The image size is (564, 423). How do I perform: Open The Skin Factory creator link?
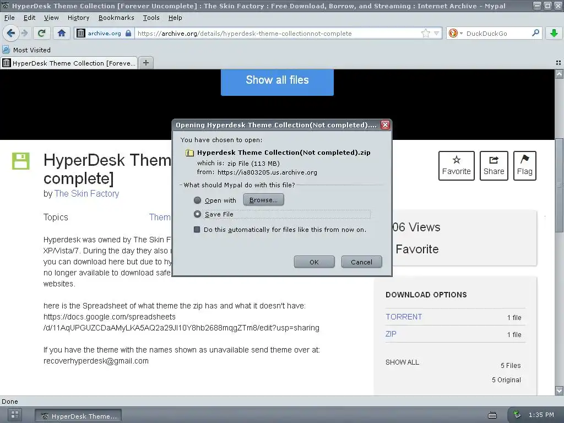pos(86,193)
